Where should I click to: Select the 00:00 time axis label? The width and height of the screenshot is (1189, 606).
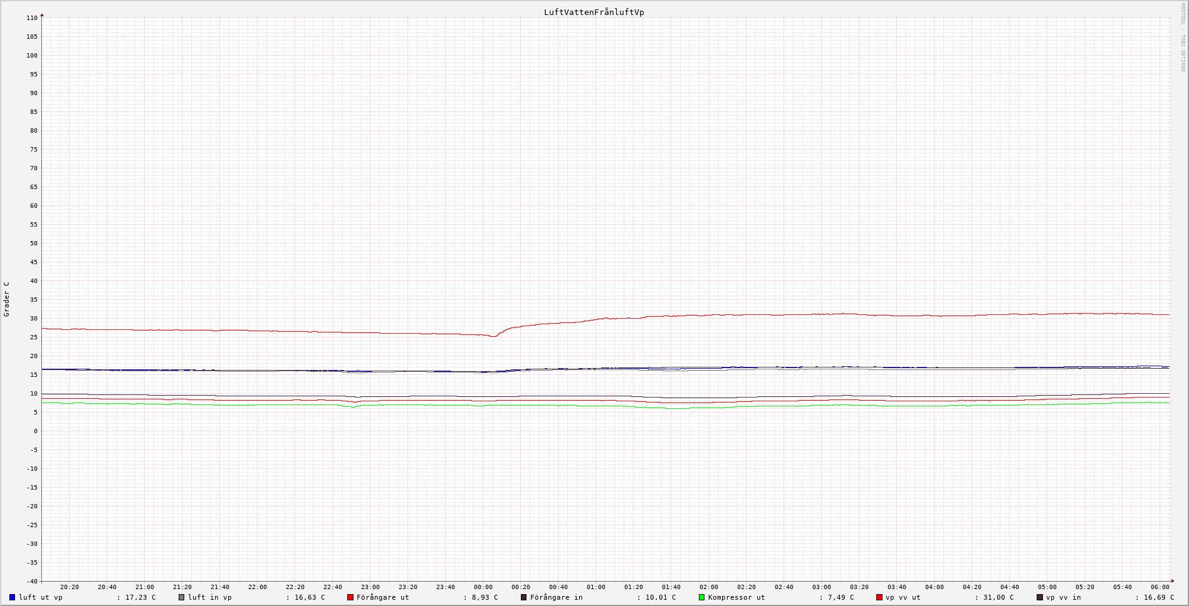(483, 587)
